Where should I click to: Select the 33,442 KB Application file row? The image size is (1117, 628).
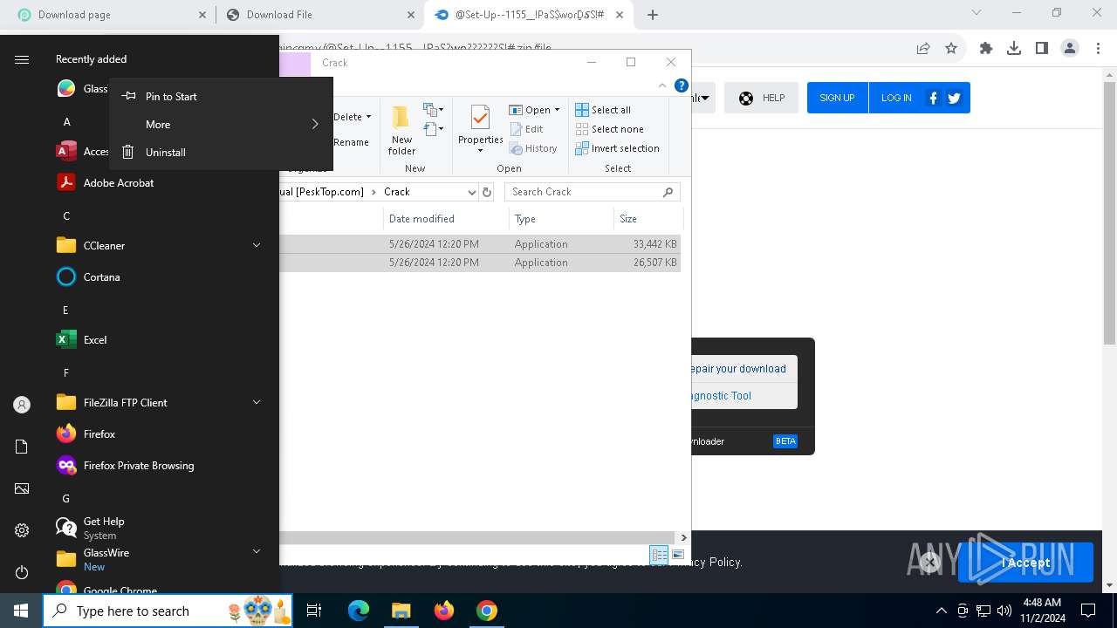[x=480, y=244]
